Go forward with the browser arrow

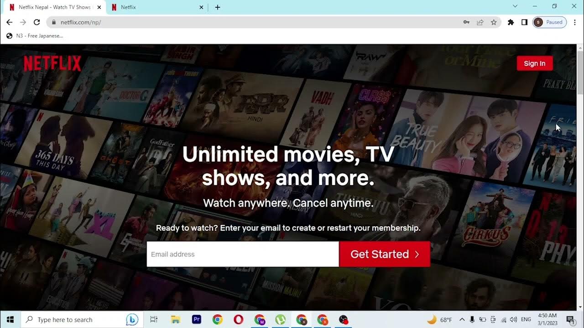[23, 22]
